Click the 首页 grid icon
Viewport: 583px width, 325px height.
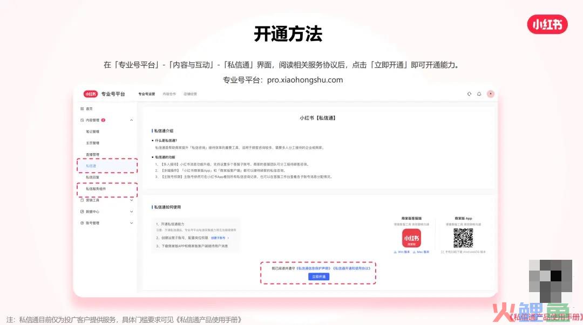82,109
